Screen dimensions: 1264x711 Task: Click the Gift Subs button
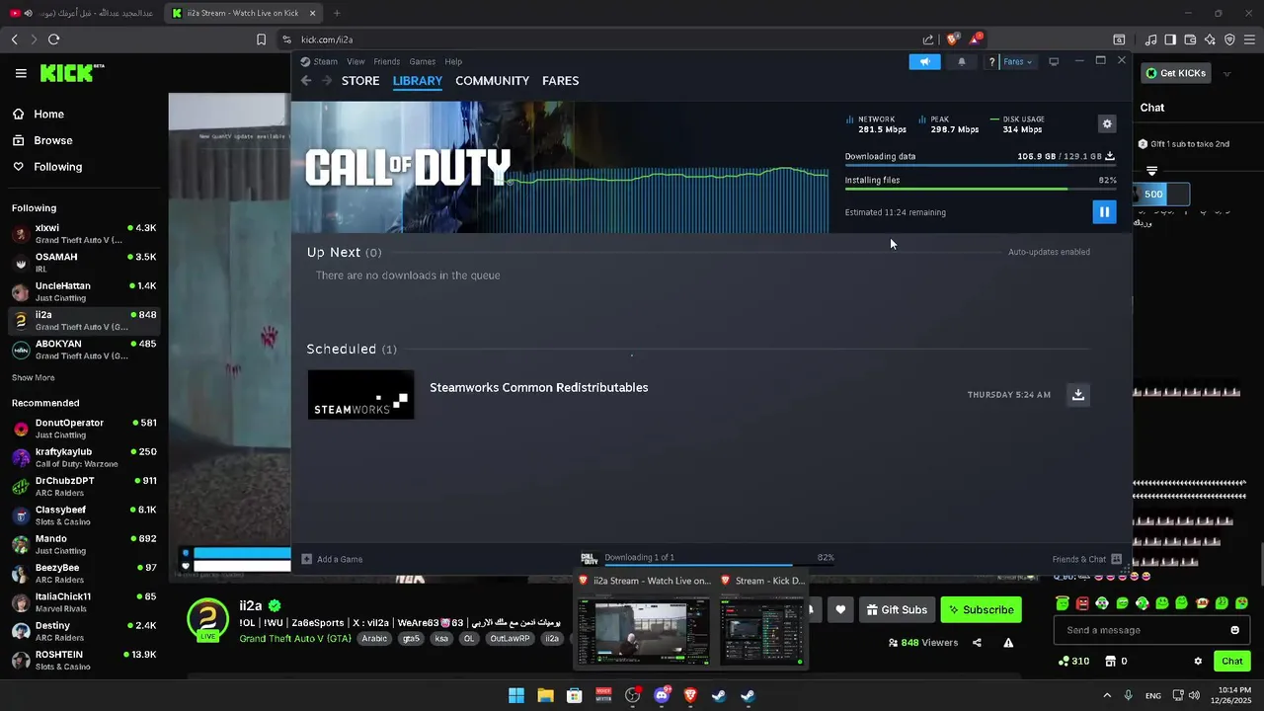tap(898, 609)
